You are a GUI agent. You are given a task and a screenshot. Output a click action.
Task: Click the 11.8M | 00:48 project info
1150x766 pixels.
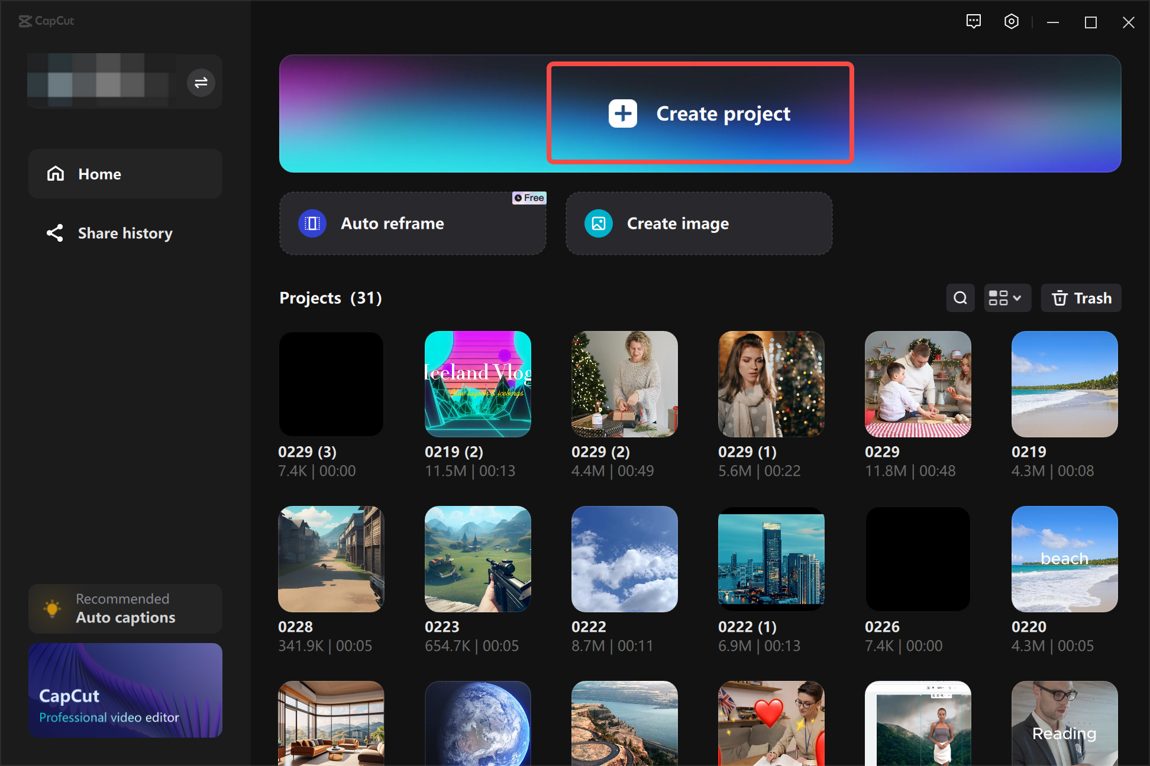click(910, 471)
